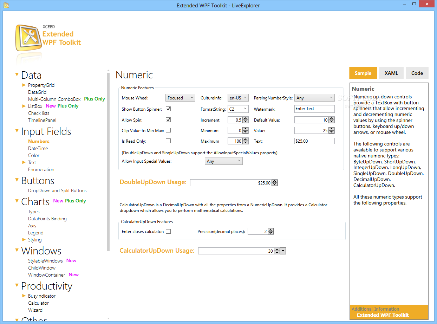Click the CalculatorUpDown Usage input box
Image resolution: width=437 pixels, height=324 pixels.
pyautogui.click(x=236, y=251)
